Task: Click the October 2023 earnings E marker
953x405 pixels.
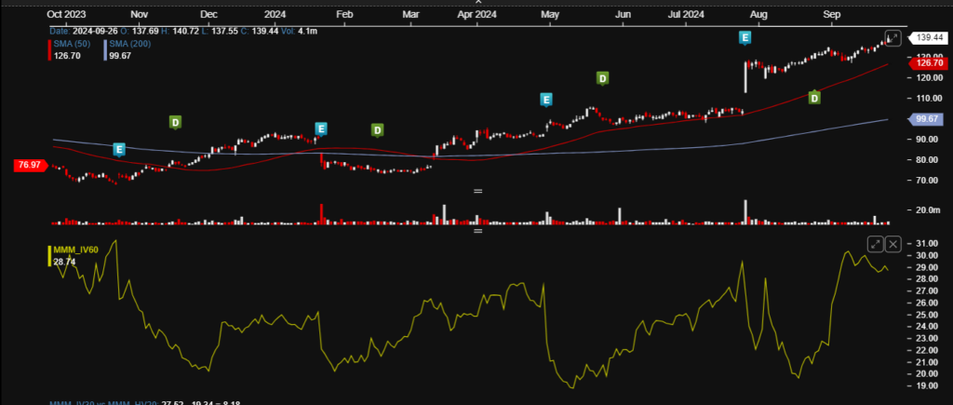Action: click(x=119, y=149)
